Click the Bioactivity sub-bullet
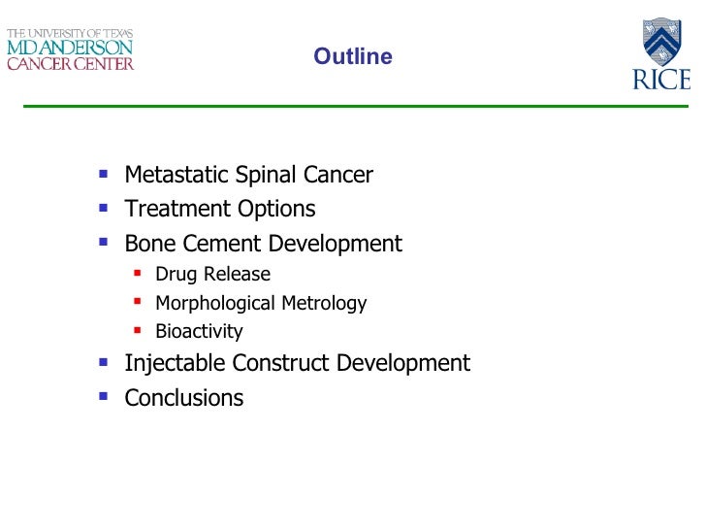 click(x=199, y=331)
